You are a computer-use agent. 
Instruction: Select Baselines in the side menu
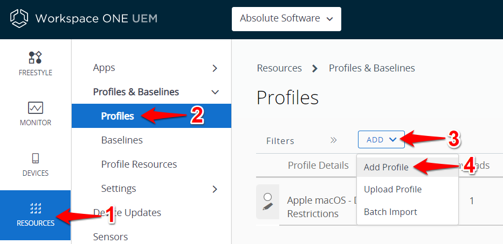tap(122, 140)
